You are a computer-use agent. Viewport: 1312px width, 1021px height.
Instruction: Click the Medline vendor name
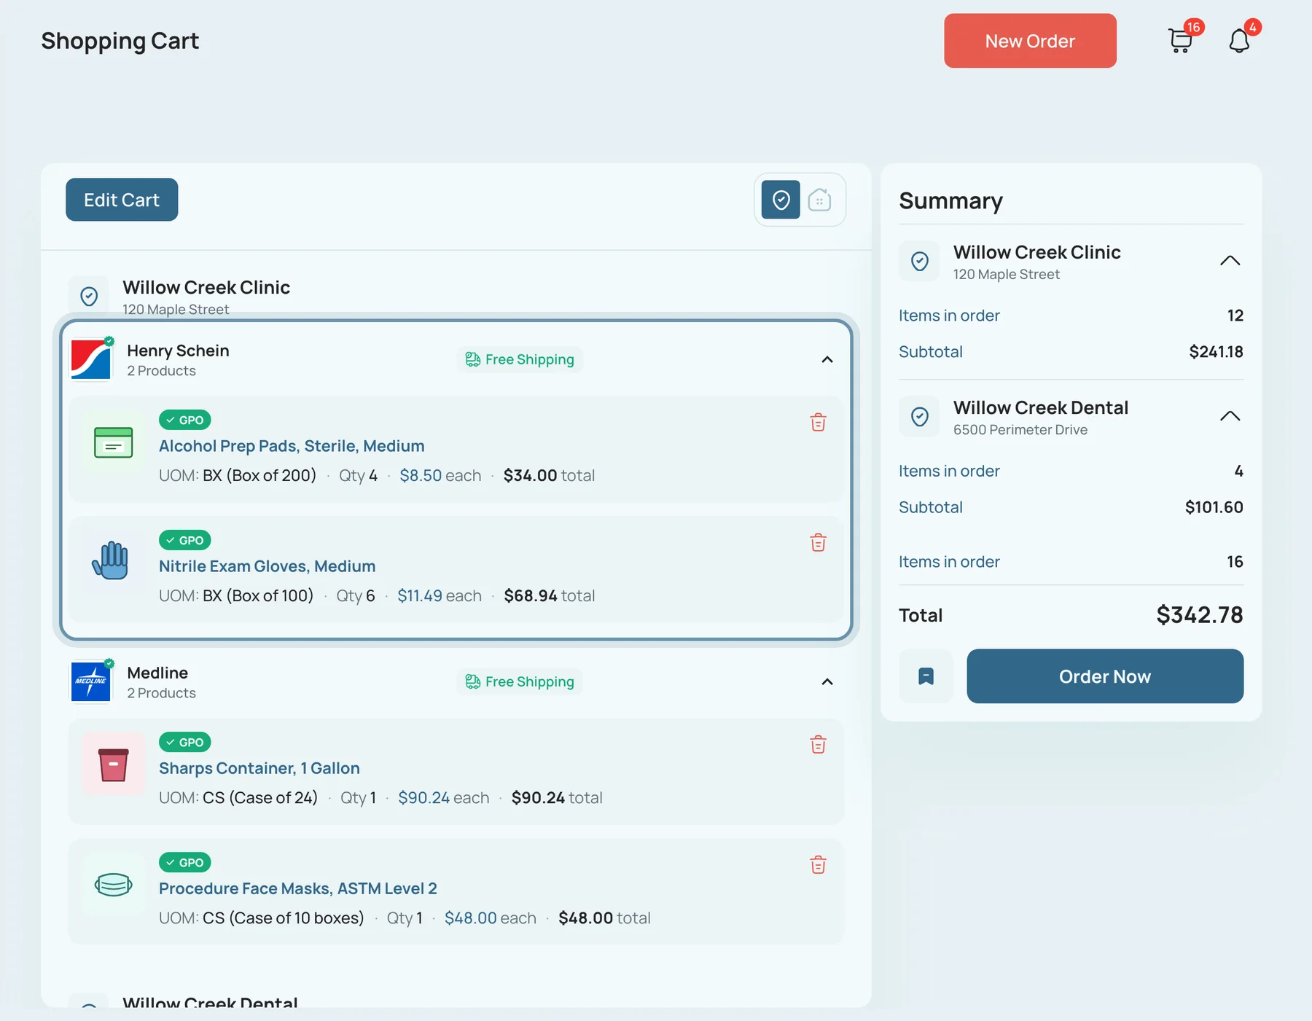click(x=157, y=673)
